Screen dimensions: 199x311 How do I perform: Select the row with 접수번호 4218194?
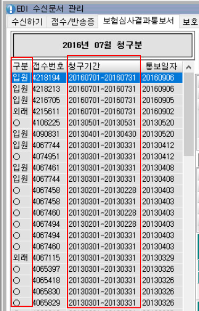(x=97, y=77)
